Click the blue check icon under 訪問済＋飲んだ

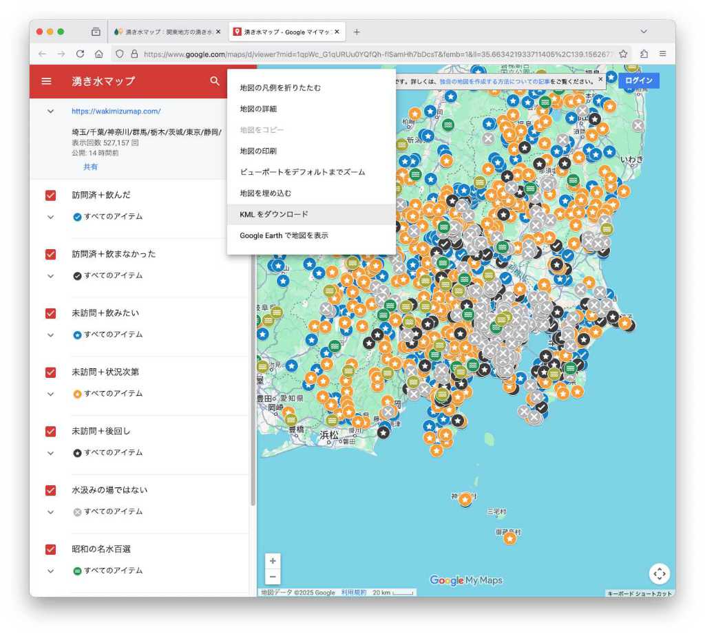point(77,217)
